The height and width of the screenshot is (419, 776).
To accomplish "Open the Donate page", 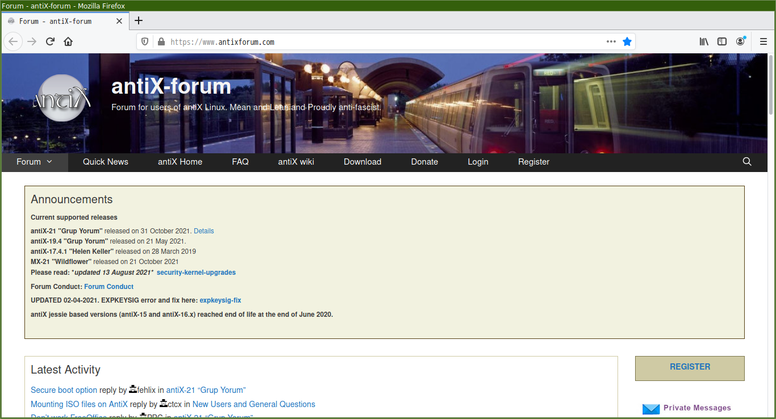I will pos(424,162).
